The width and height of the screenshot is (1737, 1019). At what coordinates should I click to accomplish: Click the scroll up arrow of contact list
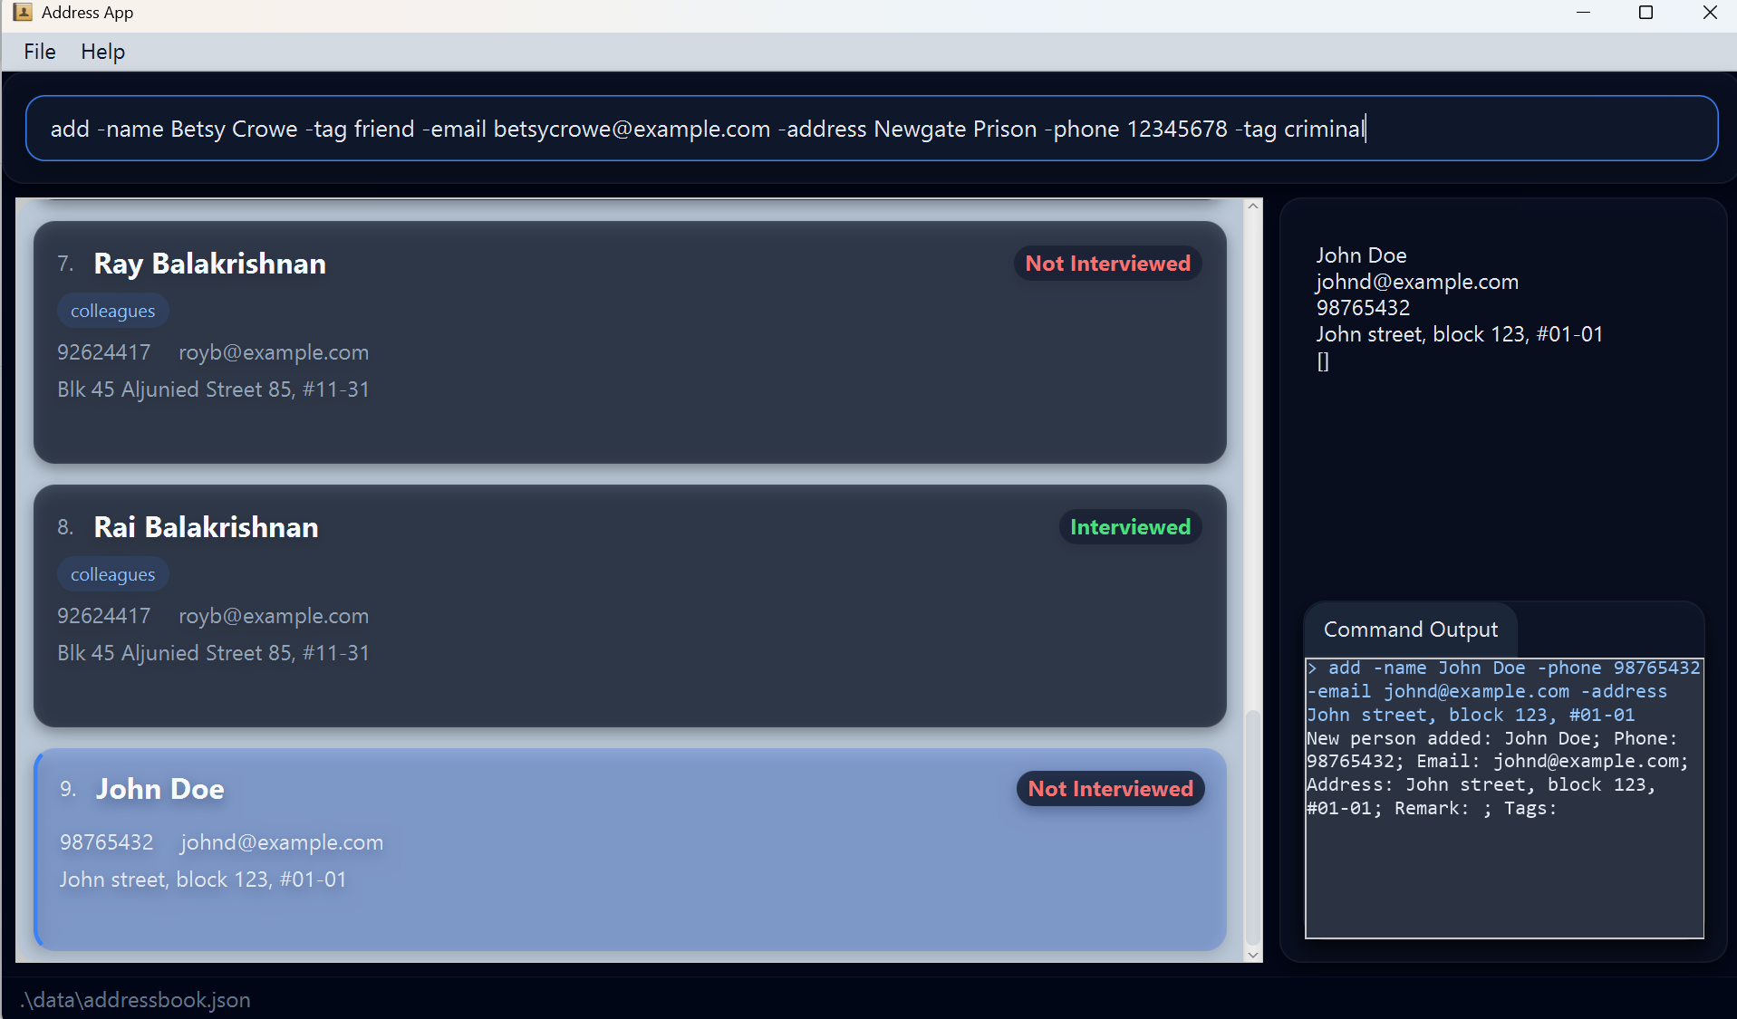(1253, 207)
